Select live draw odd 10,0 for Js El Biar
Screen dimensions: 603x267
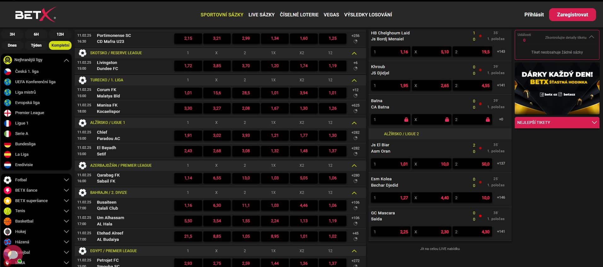(432, 164)
